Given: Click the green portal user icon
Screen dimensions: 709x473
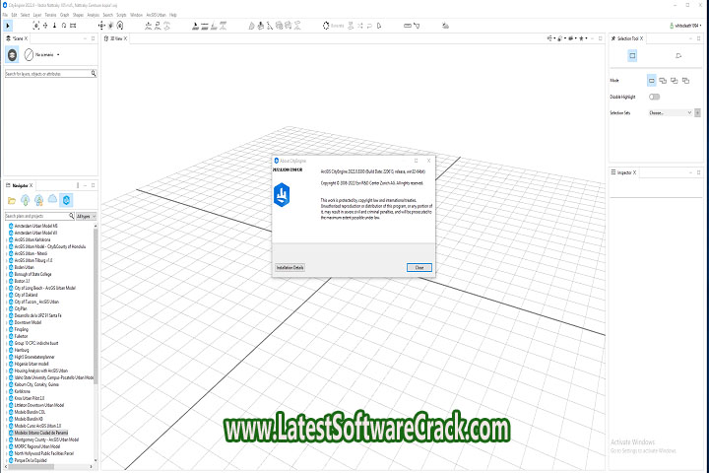Looking at the screenshot, I should click(x=672, y=26).
